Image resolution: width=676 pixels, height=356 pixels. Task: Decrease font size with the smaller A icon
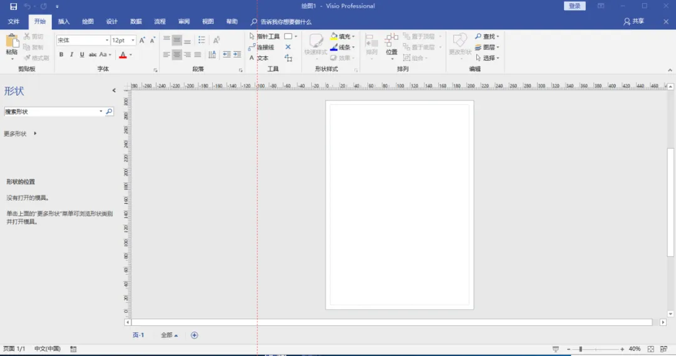point(153,40)
